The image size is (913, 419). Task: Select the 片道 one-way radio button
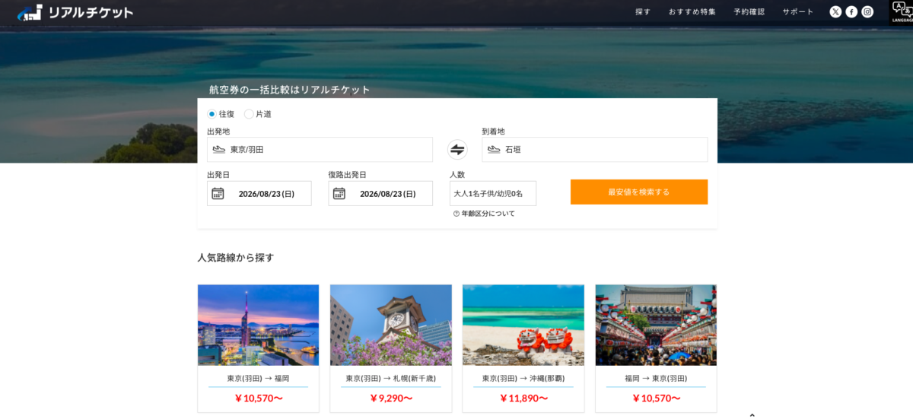point(249,114)
